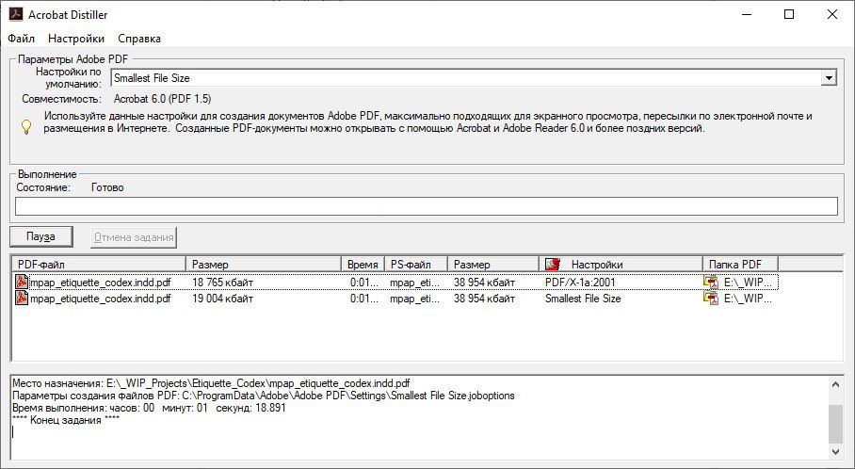Maximize the Acrobat Distiller window
This screenshot has width=855, height=469.
[788, 15]
